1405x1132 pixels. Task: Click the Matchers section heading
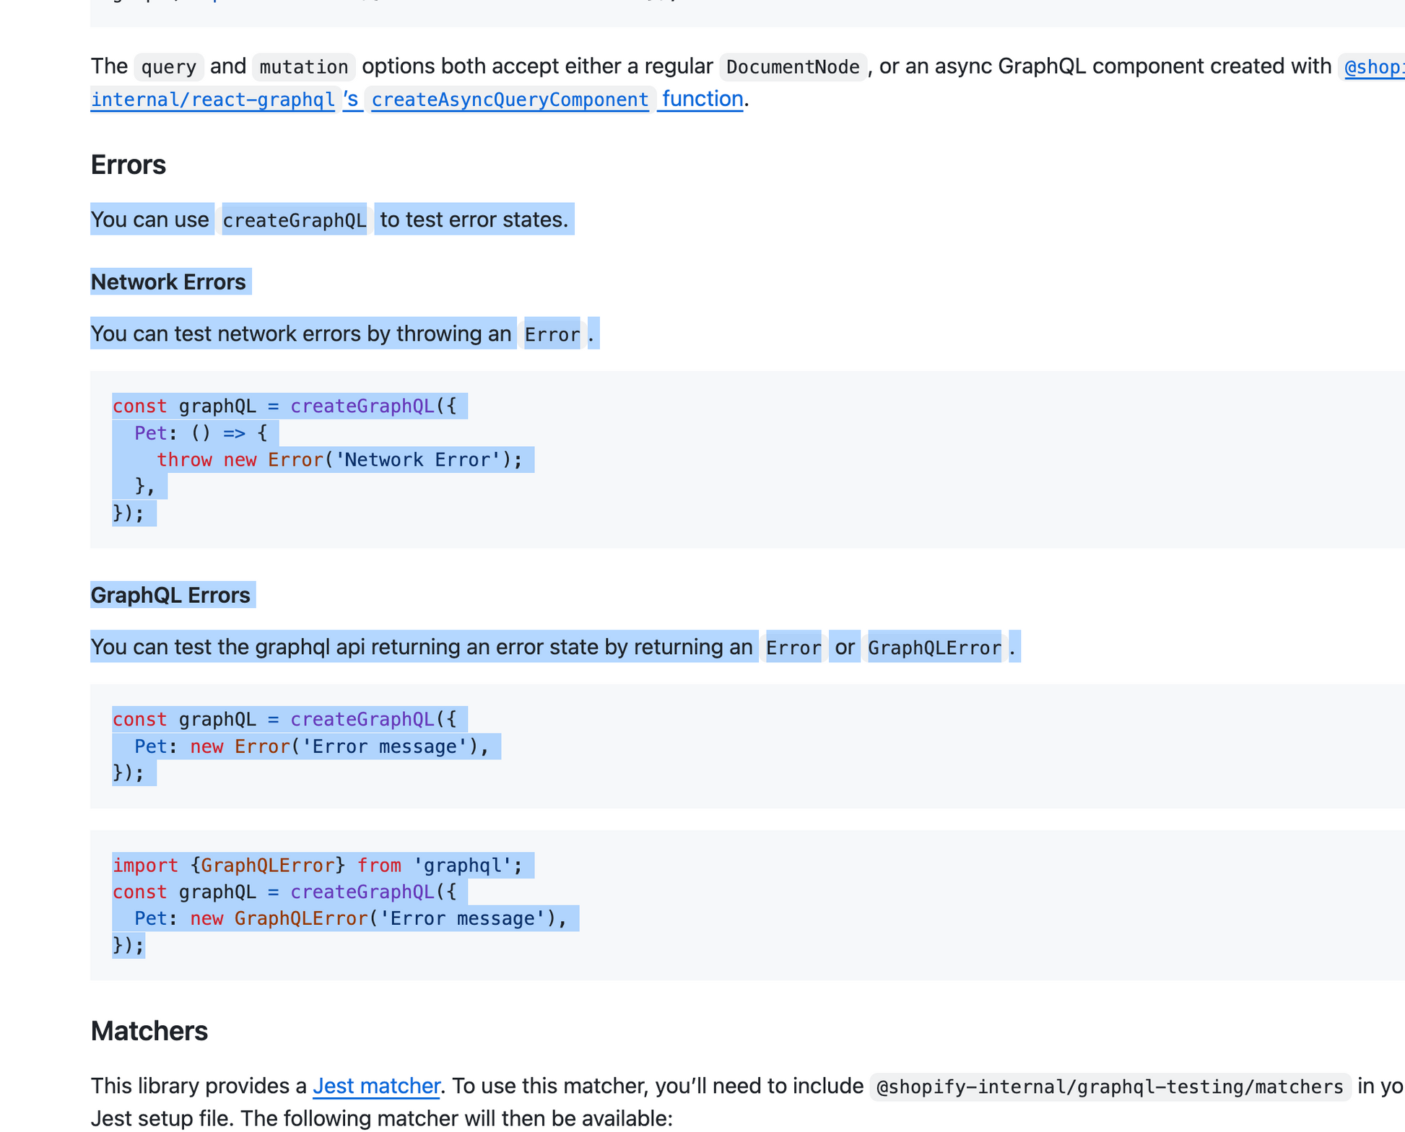[149, 1031]
